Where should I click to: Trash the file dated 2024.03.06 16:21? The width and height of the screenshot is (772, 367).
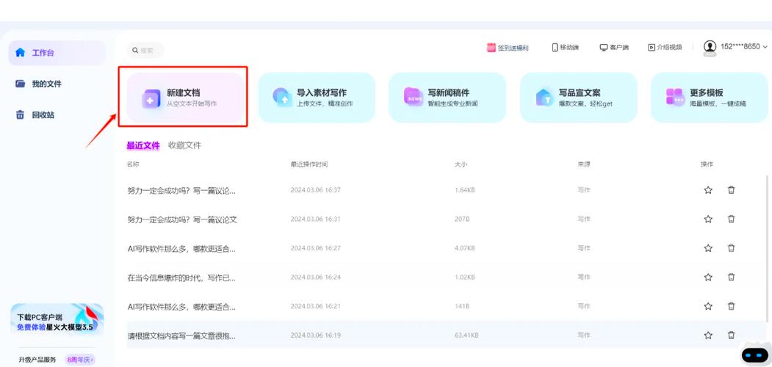click(731, 307)
